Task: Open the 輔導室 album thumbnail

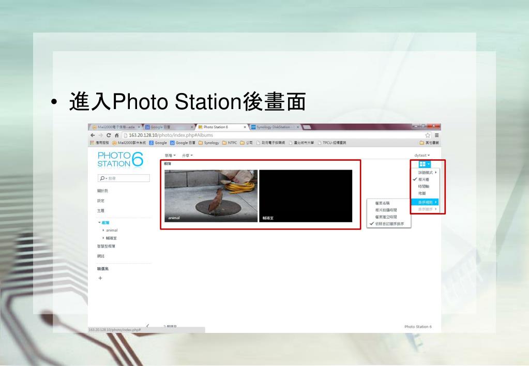Action: (x=306, y=195)
